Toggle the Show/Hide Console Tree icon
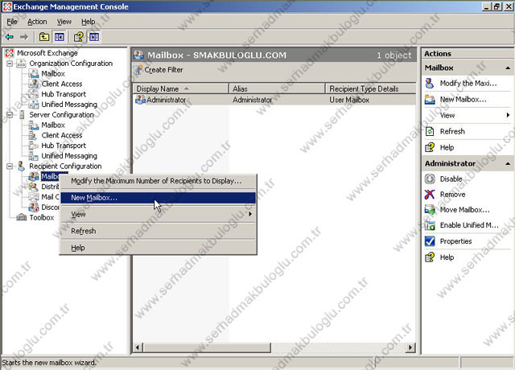This screenshot has height=370, width=515. click(x=60, y=37)
